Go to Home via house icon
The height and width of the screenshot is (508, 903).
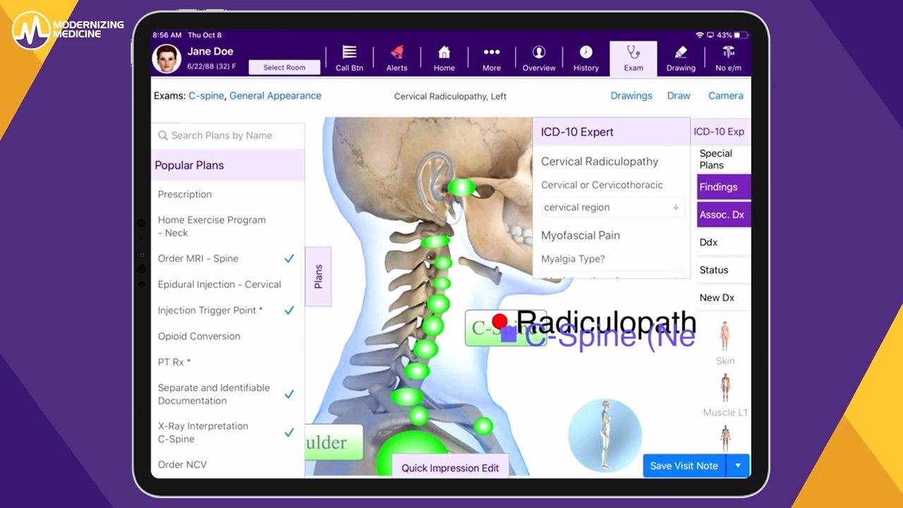tap(444, 52)
